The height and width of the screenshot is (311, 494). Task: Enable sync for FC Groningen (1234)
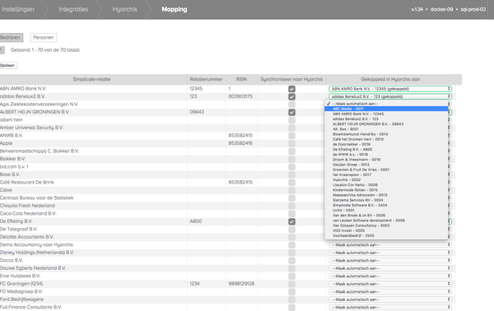tap(291, 284)
